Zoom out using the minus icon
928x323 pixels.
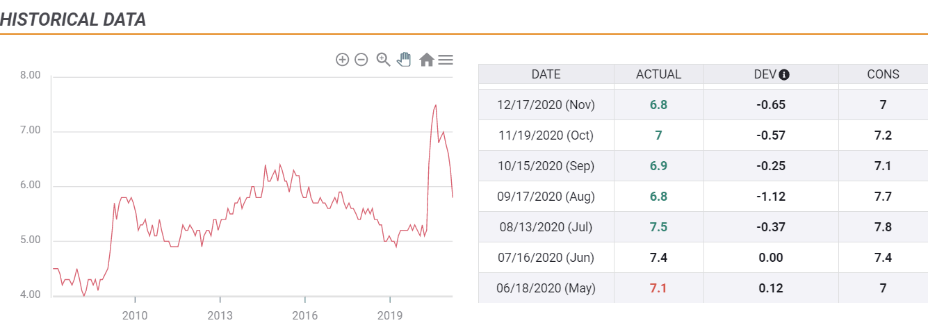[x=361, y=60]
